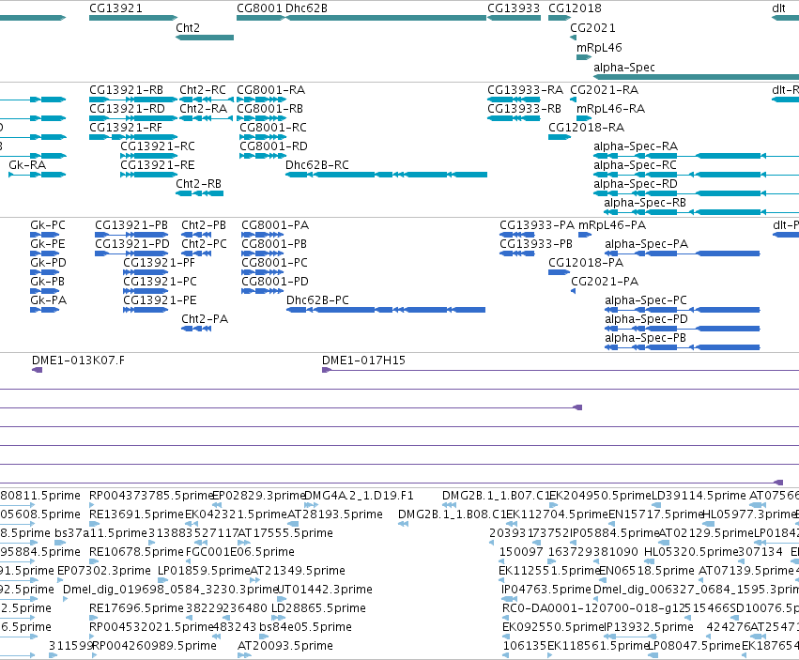Select the Cht2-PB protein
Screen dimensions: 799x660
(x=196, y=235)
